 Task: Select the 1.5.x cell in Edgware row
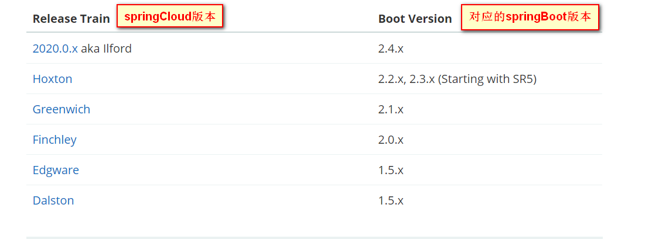coord(391,170)
